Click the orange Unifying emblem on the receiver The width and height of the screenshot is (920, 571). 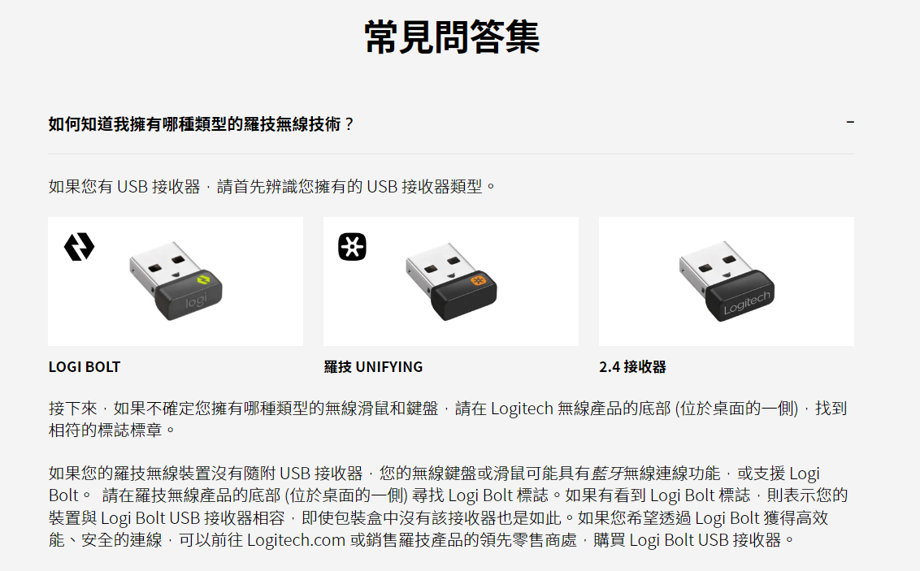[478, 281]
